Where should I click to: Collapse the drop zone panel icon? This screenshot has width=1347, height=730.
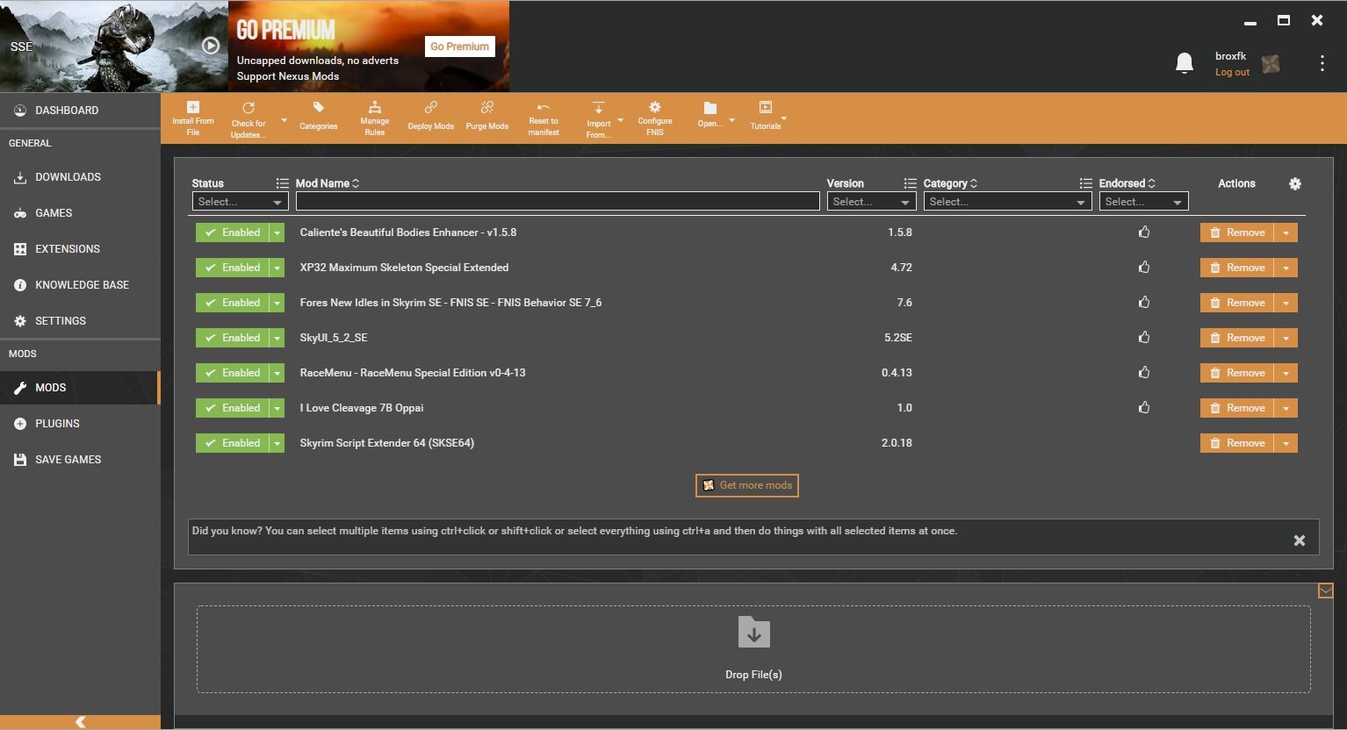(x=1326, y=591)
